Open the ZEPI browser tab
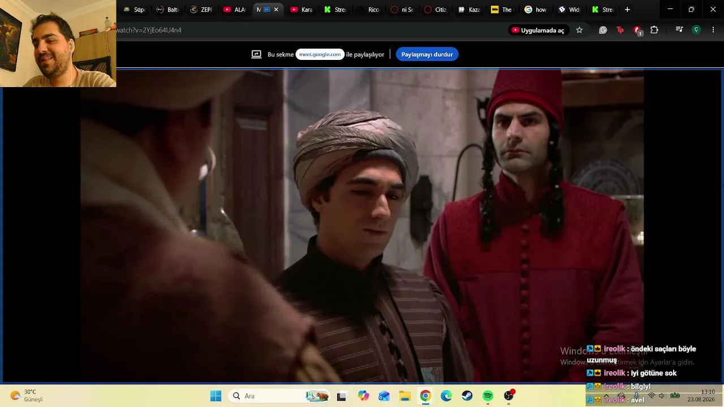 [x=201, y=10]
